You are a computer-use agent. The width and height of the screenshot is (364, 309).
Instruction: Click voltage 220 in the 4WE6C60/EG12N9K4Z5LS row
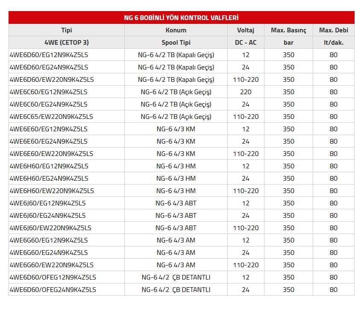pos(246,92)
